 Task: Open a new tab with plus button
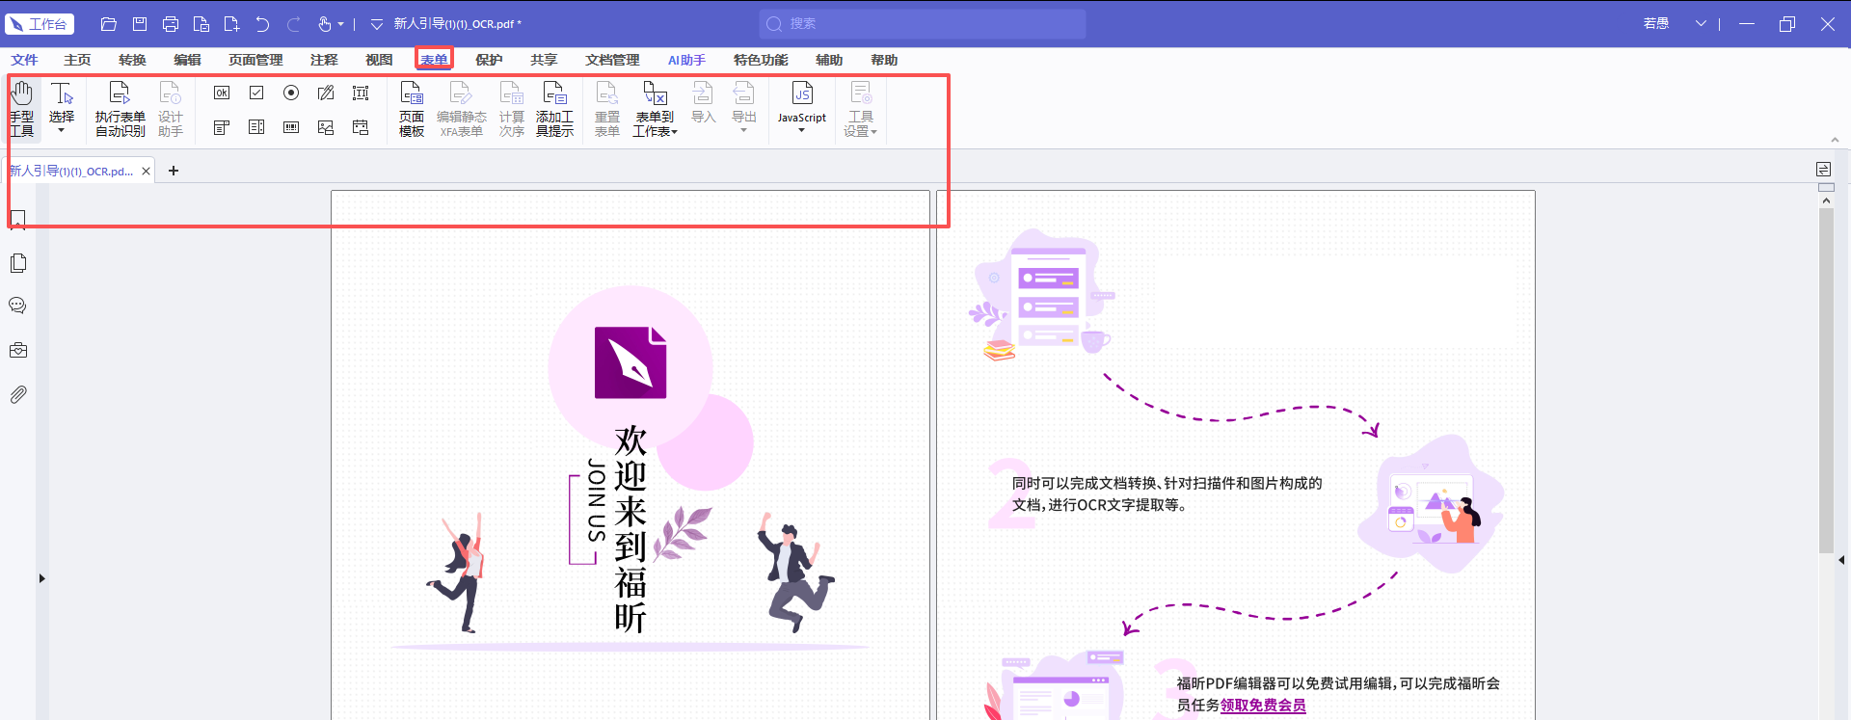[x=174, y=171]
